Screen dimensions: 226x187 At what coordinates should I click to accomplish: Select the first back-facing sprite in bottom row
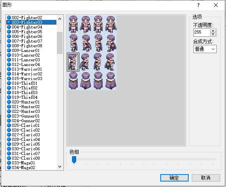[73, 81]
